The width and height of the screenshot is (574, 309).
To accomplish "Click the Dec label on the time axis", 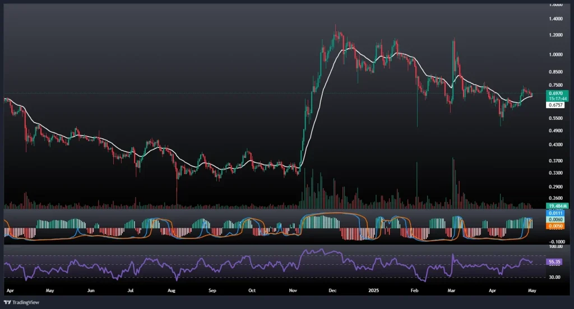I will tap(332, 291).
